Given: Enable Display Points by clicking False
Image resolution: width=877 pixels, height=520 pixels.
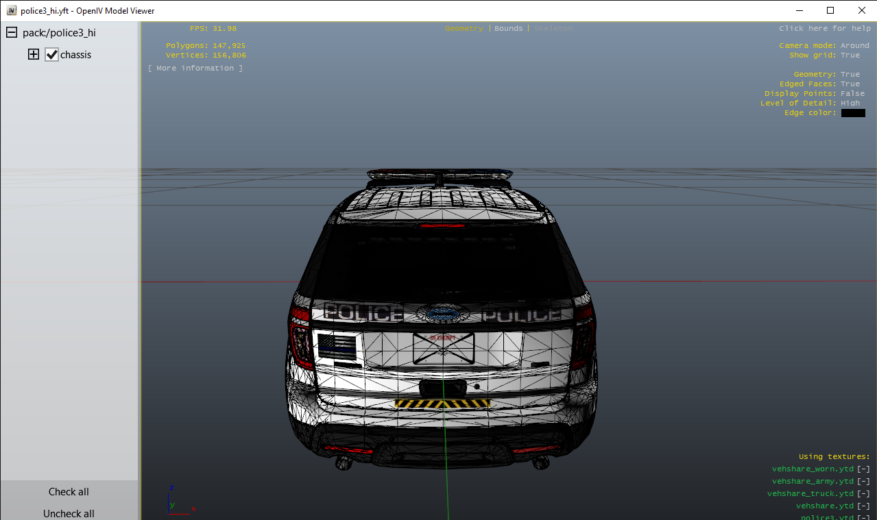Looking at the screenshot, I should 852,94.
